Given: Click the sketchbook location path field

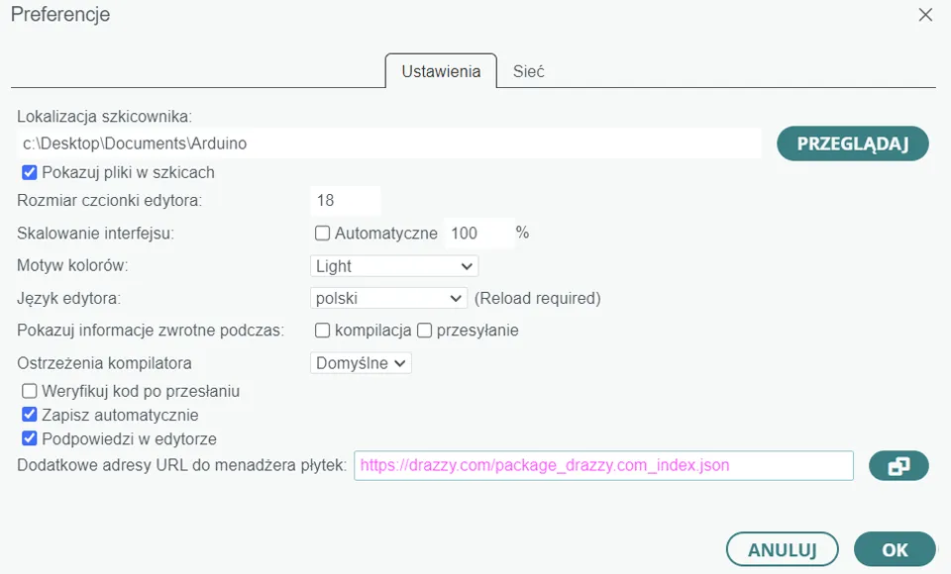Looking at the screenshot, I should [388, 143].
